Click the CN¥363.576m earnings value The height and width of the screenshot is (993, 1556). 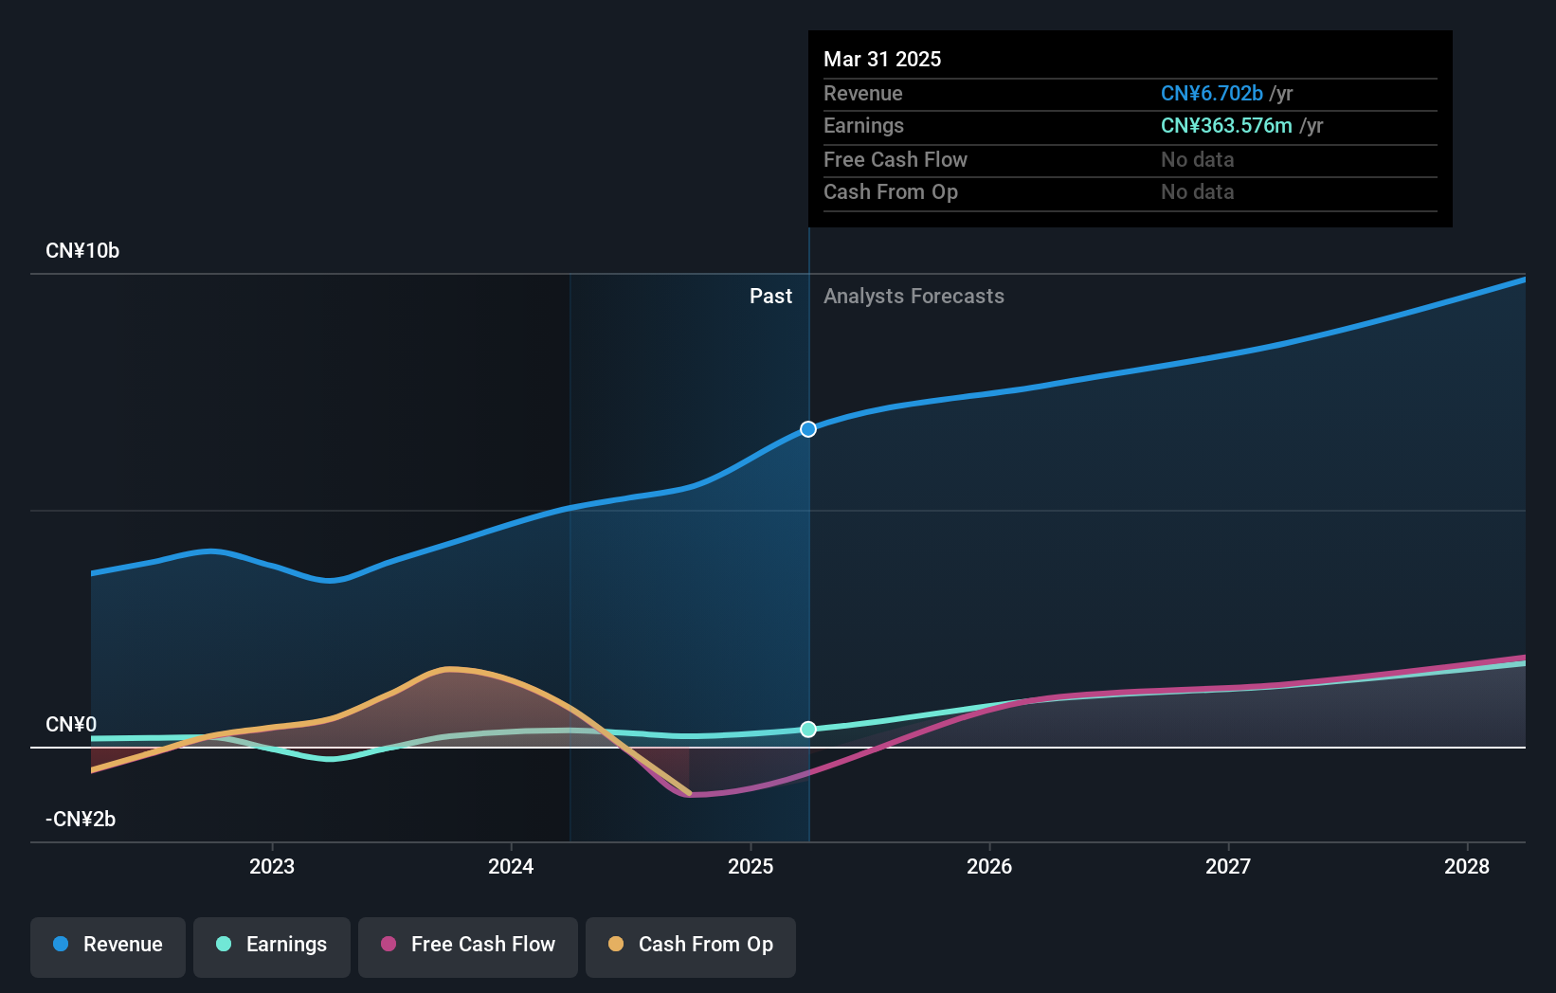click(1226, 125)
